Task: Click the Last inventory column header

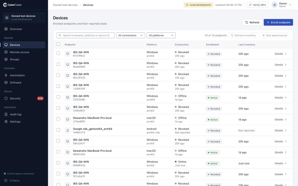Action: tap(247, 45)
